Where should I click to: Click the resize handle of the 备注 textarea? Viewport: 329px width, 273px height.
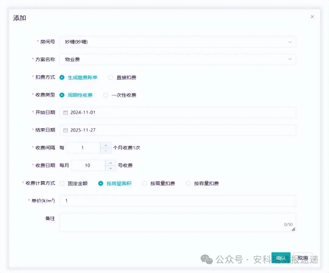[x=293, y=229]
